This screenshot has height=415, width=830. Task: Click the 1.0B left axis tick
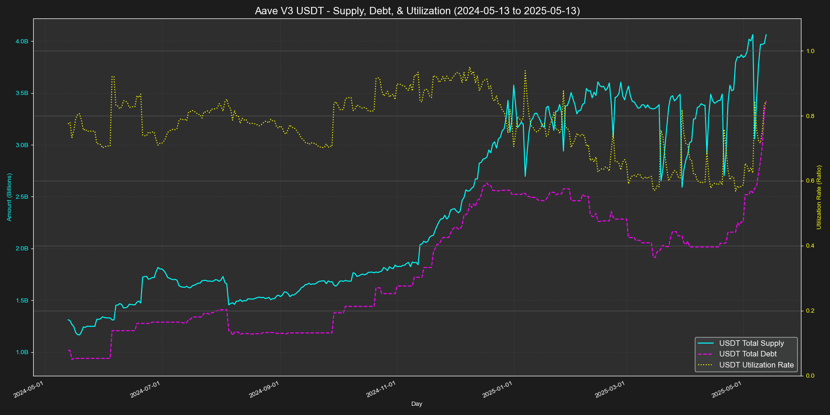click(x=22, y=352)
